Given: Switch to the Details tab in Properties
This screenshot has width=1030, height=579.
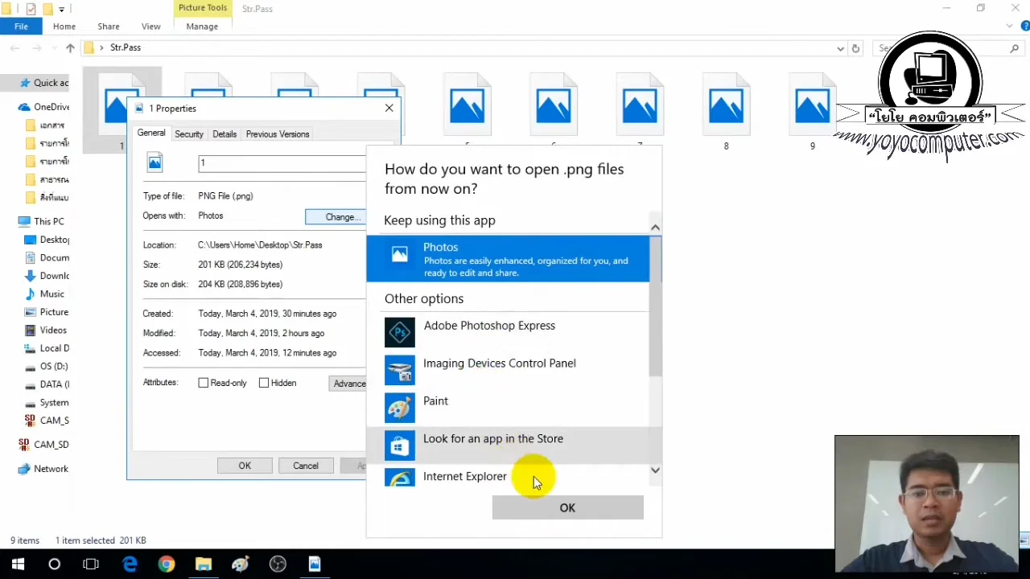Looking at the screenshot, I should coord(225,133).
